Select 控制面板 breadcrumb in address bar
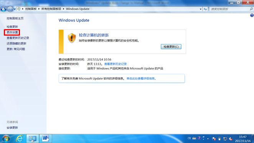 31,9
